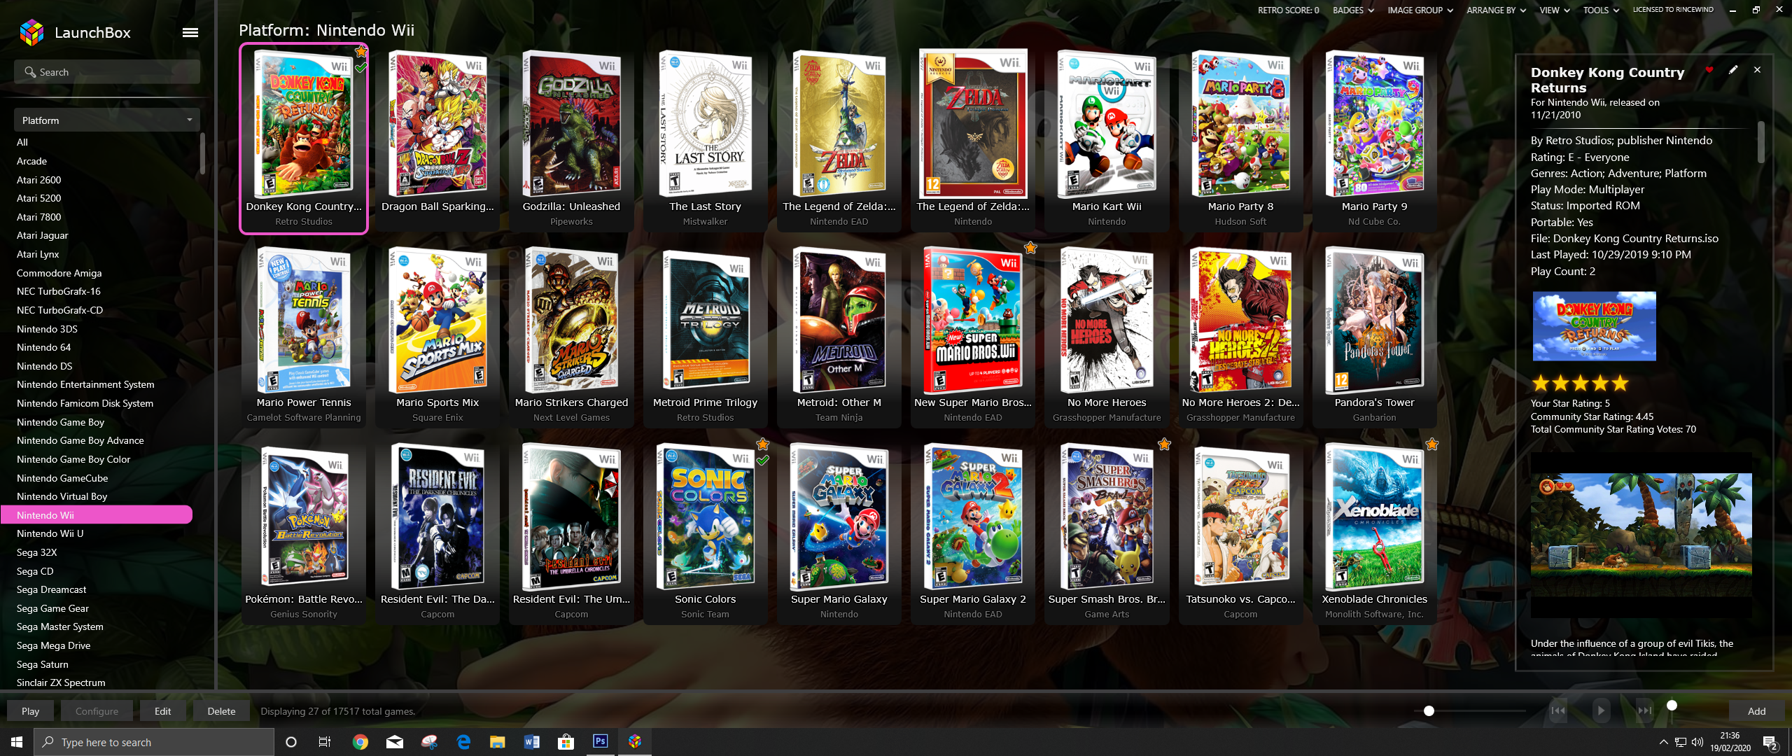Click the favorite star on New Super Mario Bros
This screenshot has width=1792, height=756.
(x=1030, y=247)
